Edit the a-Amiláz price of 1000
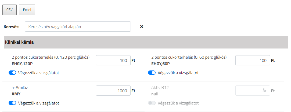Image resolution: width=291 pixels, height=112 pixels. coord(113,91)
